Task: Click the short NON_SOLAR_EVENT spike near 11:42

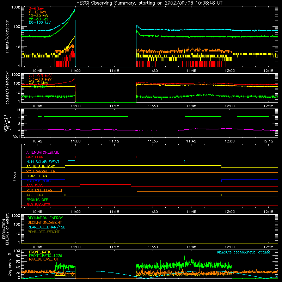Action: pyautogui.click(x=184, y=162)
